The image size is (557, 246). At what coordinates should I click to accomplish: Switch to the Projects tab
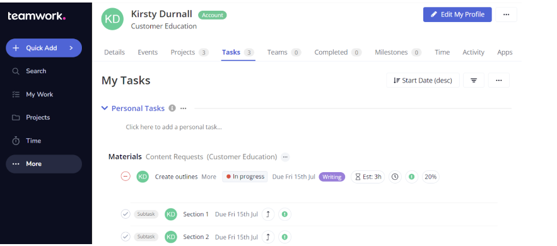pyautogui.click(x=189, y=52)
